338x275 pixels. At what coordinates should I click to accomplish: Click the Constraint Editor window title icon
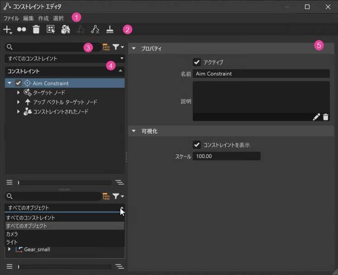click(7, 6)
